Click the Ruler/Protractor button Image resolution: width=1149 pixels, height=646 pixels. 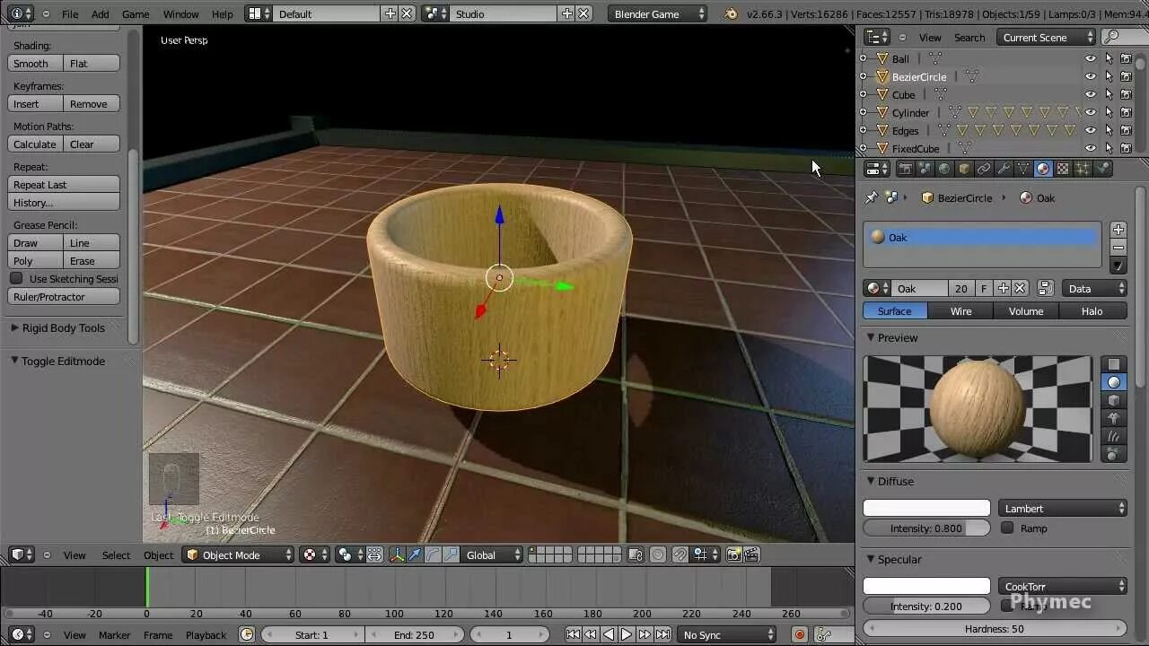coord(64,296)
